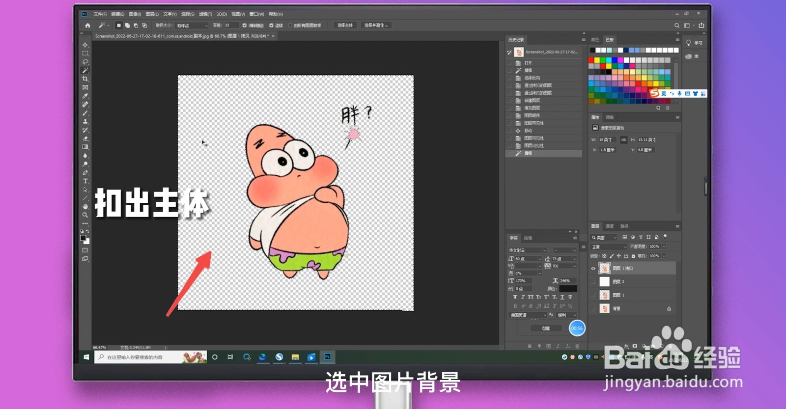Select the Clone Stamp tool
The image size is (786, 409).
[x=85, y=121]
